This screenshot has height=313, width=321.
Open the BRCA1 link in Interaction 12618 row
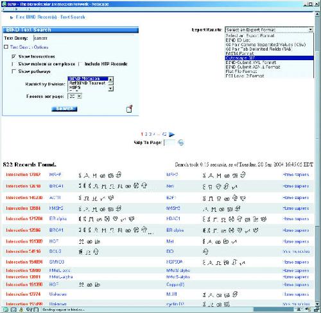pyautogui.click(x=56, y=186)
